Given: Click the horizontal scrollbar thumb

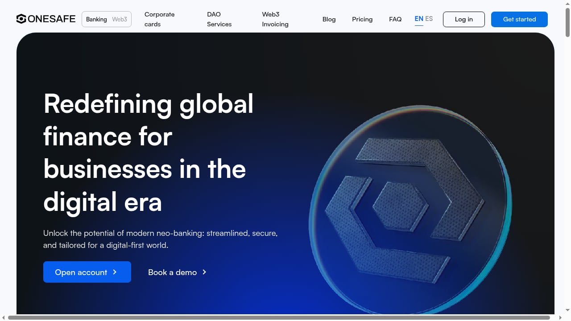Looking at the screenshot, I should click(279, 317).
